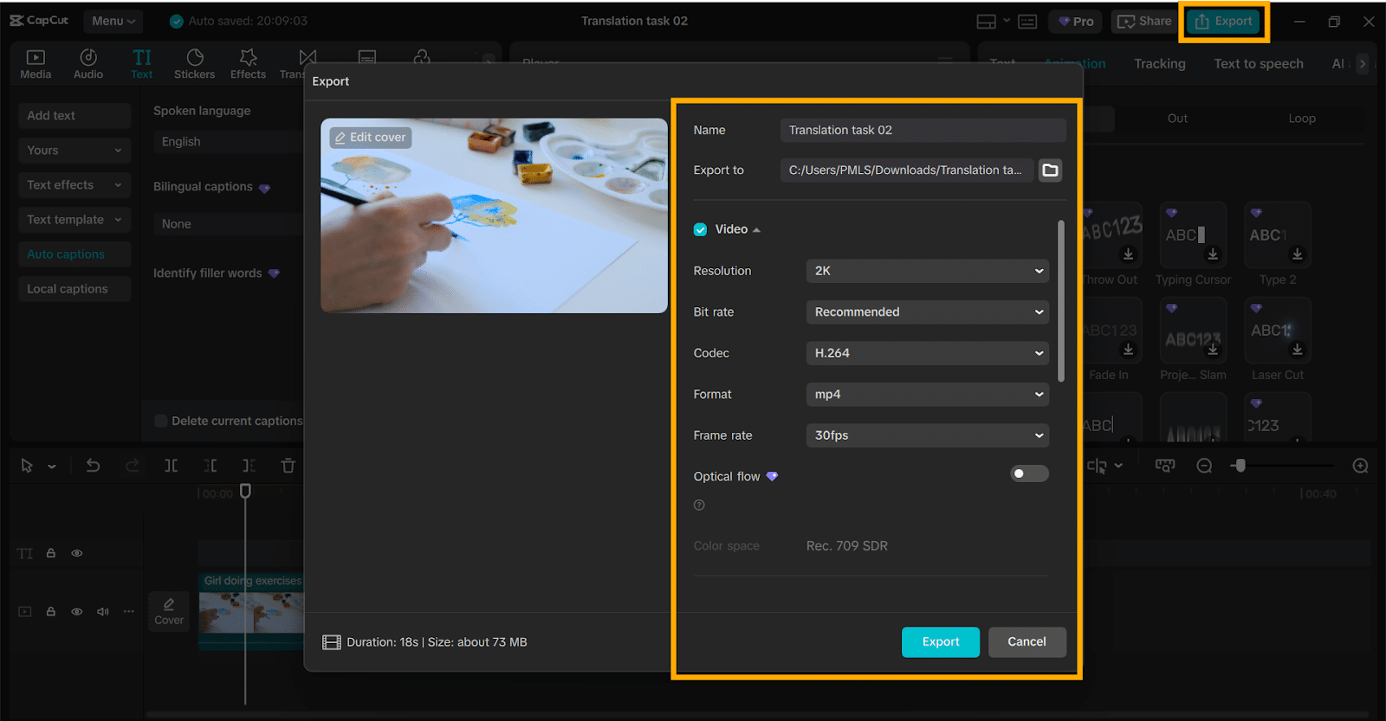Open the Effects panel
1386x721 pixels.
[248, 64]
